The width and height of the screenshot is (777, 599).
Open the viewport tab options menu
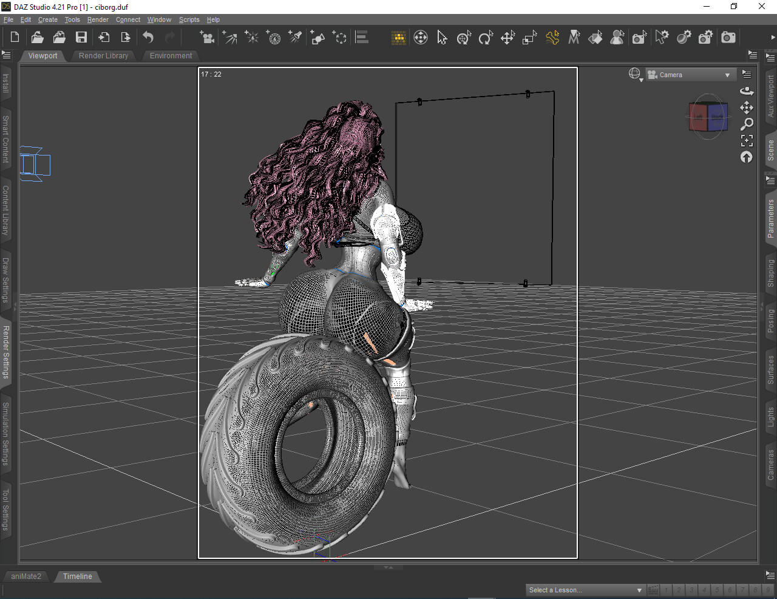[753, 55]
